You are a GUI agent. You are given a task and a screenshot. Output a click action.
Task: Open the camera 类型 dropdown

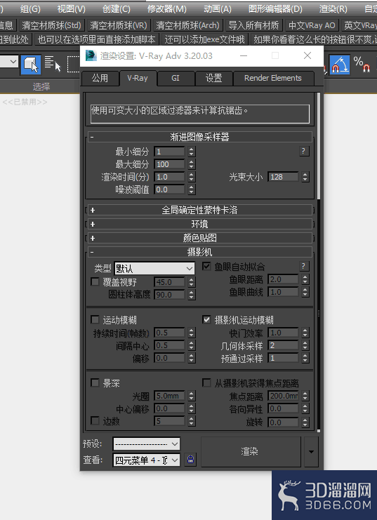point(154,268)
